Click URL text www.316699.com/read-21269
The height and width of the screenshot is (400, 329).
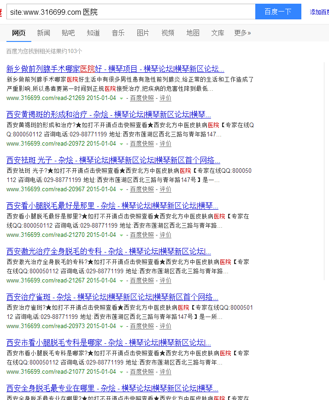coord(46,98)
